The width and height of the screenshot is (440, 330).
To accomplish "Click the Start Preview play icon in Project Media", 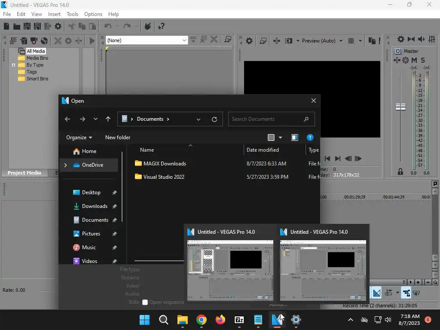I will (x=92, y=41).
